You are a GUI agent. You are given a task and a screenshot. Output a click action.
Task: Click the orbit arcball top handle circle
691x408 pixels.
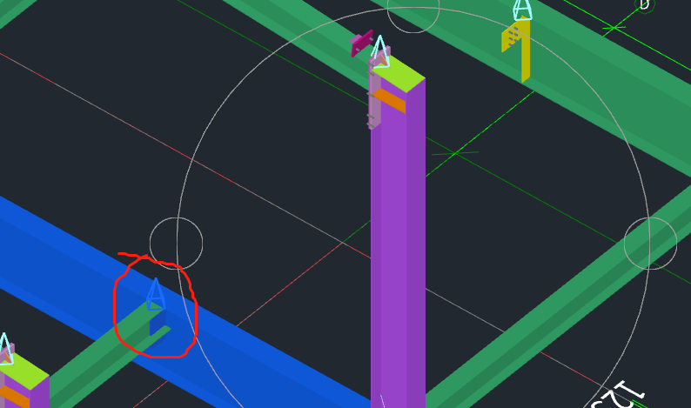tap(413, 9)
